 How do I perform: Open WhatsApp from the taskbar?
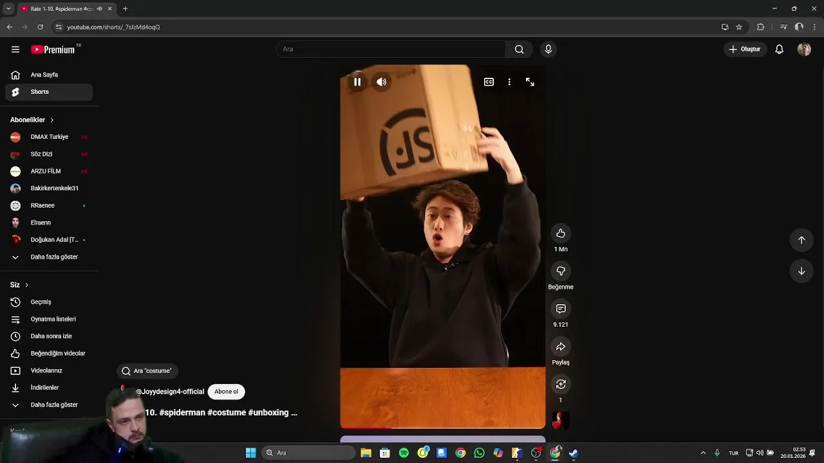click(479, 453)
